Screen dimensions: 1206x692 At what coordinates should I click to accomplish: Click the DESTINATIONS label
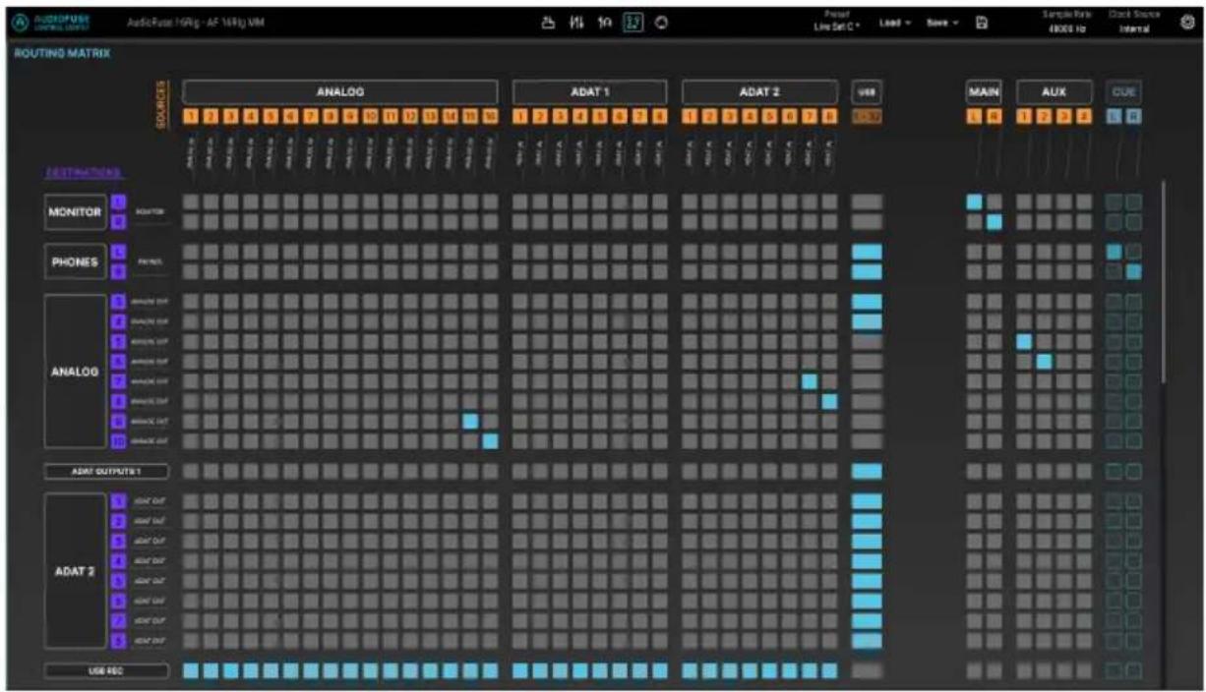click(x=84, y=173)
